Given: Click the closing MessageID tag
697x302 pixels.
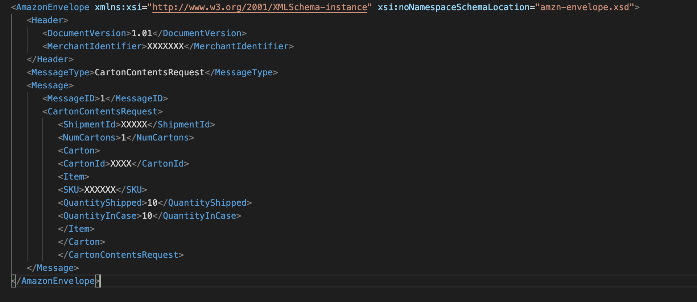Looking at the screenshot, I should tap(137, 98).
